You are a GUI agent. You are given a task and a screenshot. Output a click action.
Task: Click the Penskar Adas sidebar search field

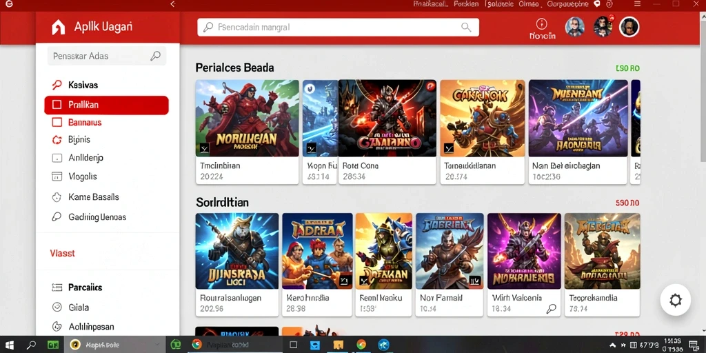[x=107, y=57]
